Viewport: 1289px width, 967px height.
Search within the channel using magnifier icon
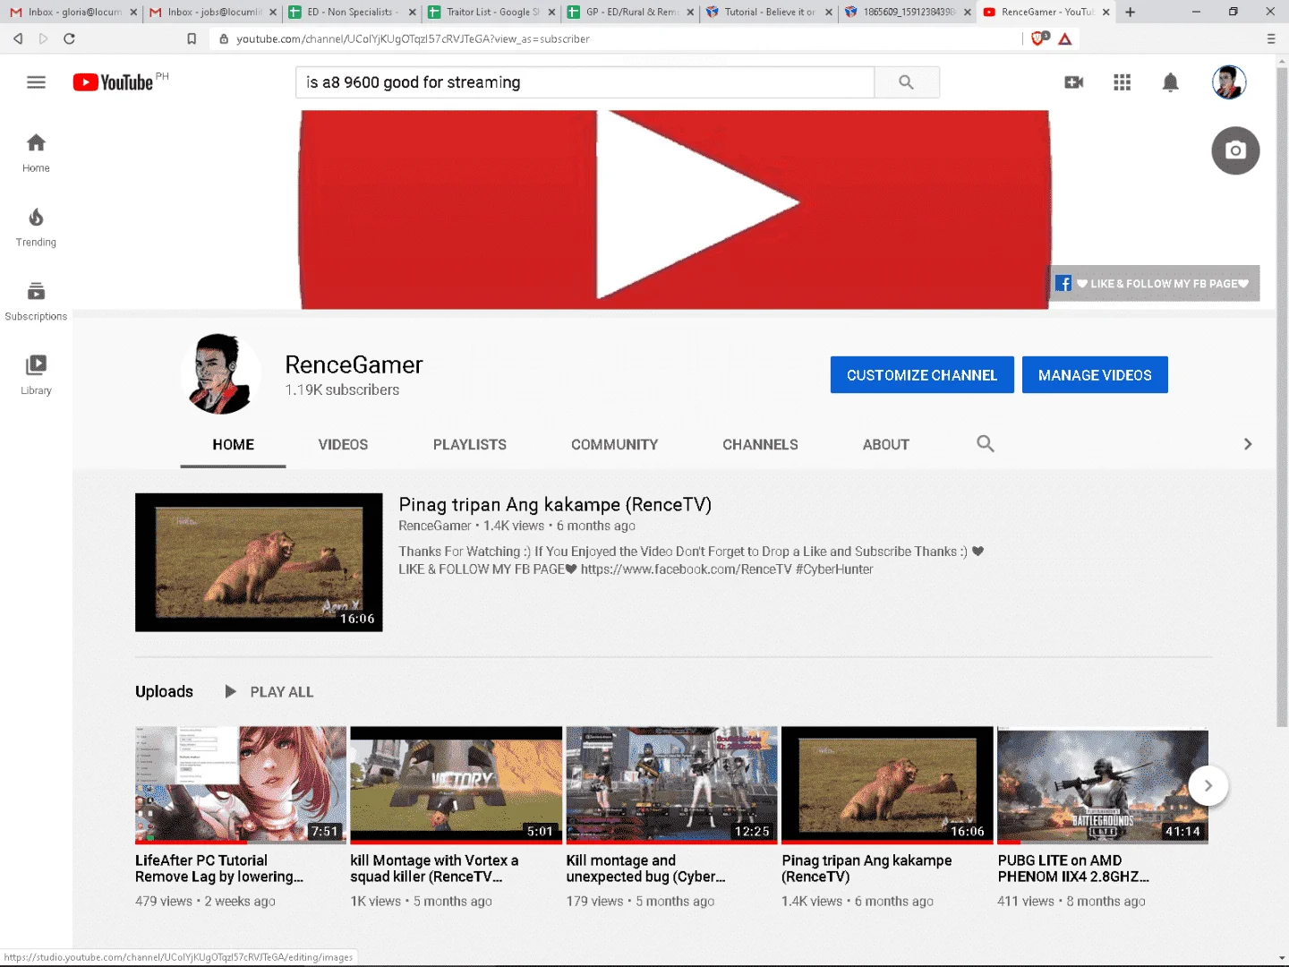(x=986, y=444)
